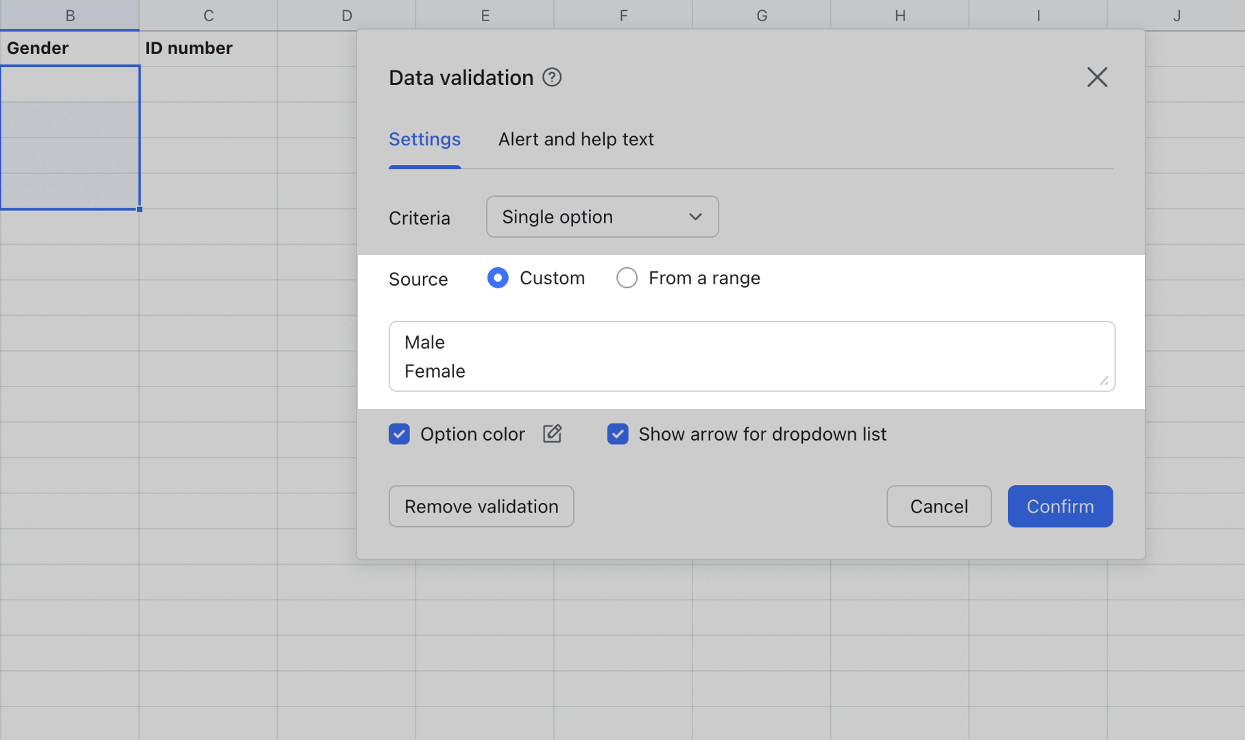This screenshot has height=740, width=1245.
Task: Choose From a range as source
Action: point(627,277)
